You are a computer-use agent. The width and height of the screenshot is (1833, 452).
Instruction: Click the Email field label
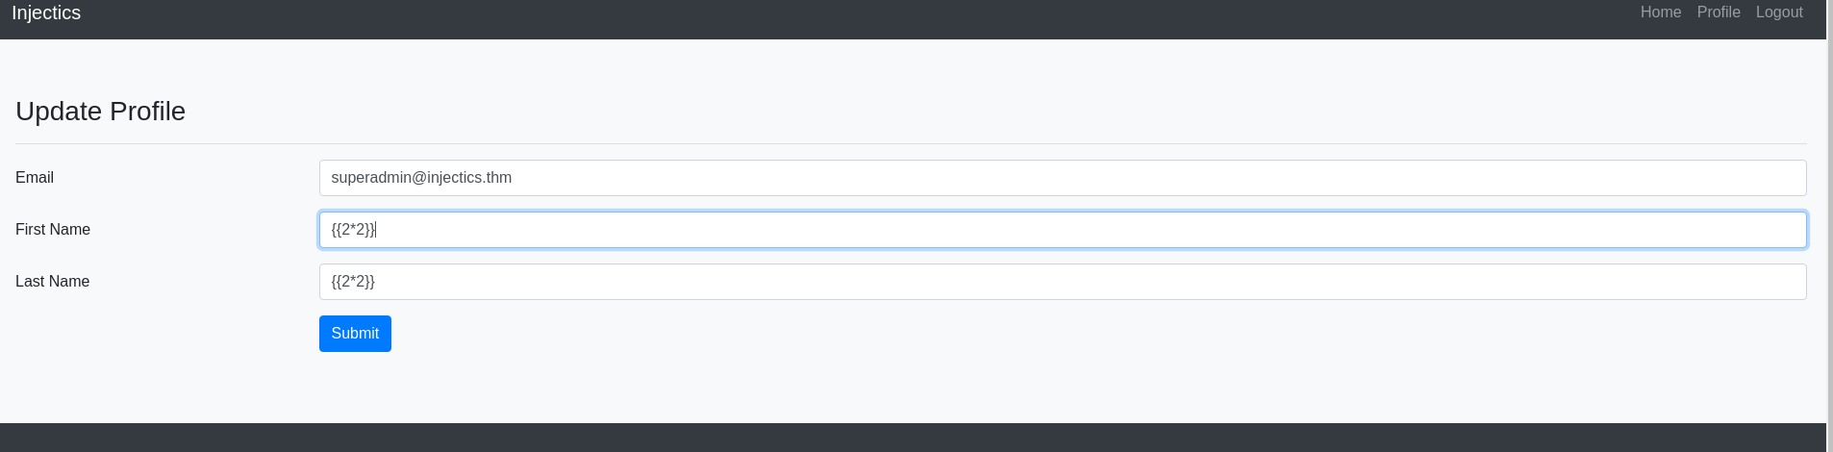point(35,178)
